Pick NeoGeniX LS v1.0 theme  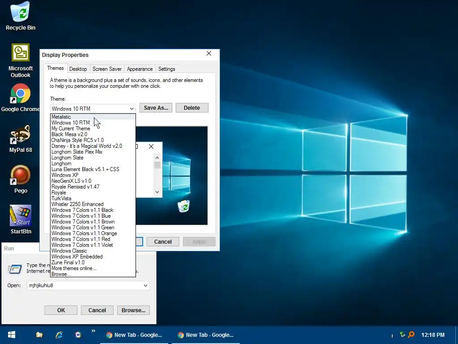point(93,181)
